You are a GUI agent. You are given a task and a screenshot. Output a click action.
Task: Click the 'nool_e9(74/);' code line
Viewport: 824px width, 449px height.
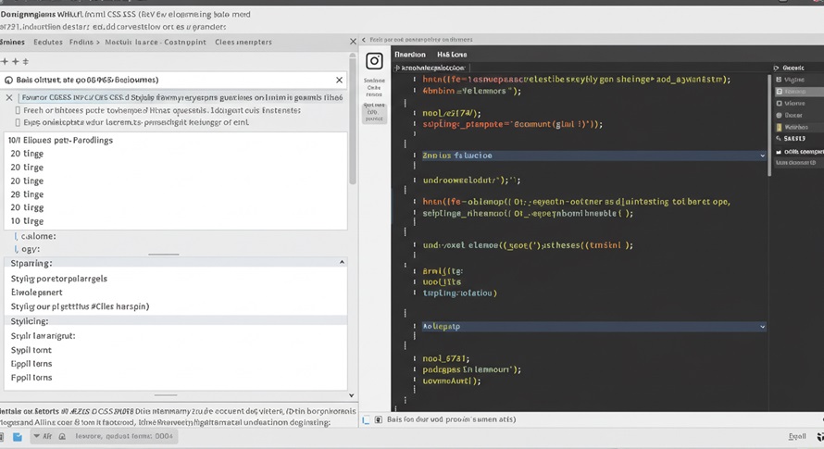point(452,113)
